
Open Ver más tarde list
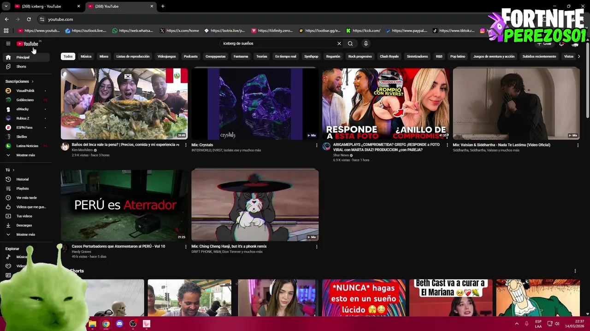[x=26, y=198]
